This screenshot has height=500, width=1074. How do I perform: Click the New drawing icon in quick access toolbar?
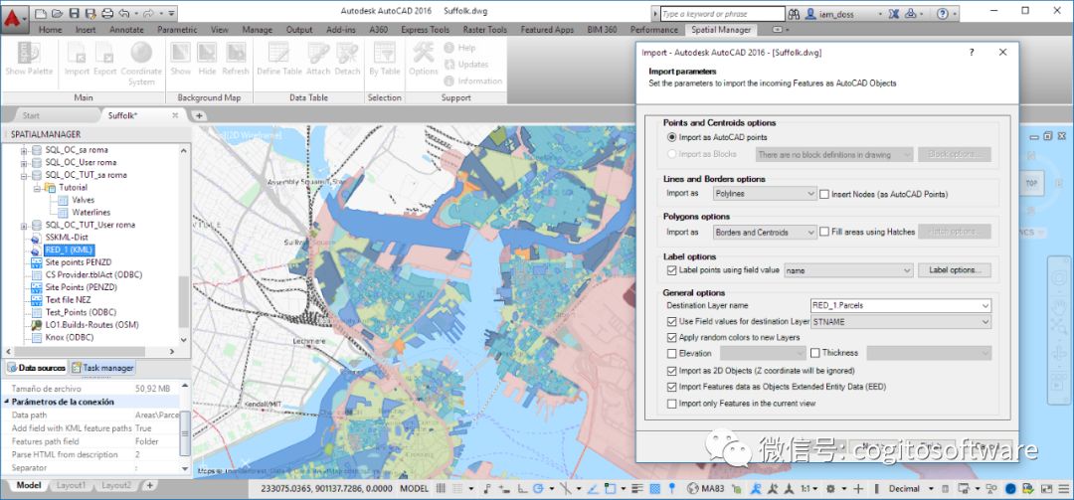(x=41, y=13)
